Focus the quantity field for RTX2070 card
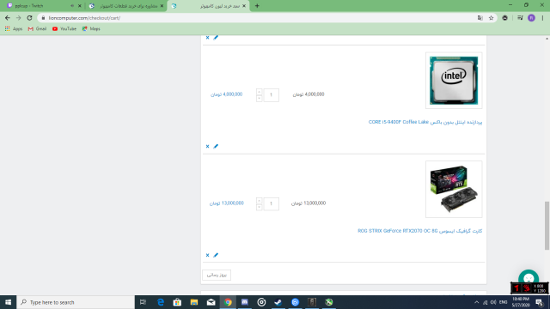Screen dimensions: 550x309 [272, 204]
